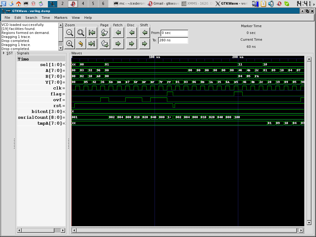Click the Zoom Out magnifier icon
This screenshot has width=316, height=237.
click(x=70, y=32)
